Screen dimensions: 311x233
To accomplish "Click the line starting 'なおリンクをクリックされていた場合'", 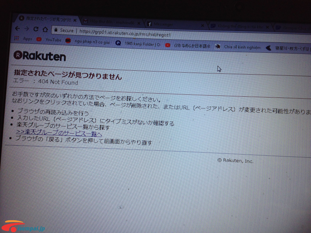I will tap(161, 106).
